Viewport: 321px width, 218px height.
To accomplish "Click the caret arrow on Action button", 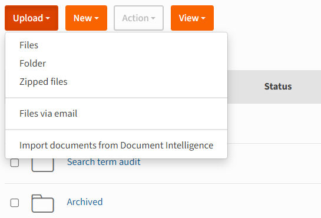I will pos(153,18).
